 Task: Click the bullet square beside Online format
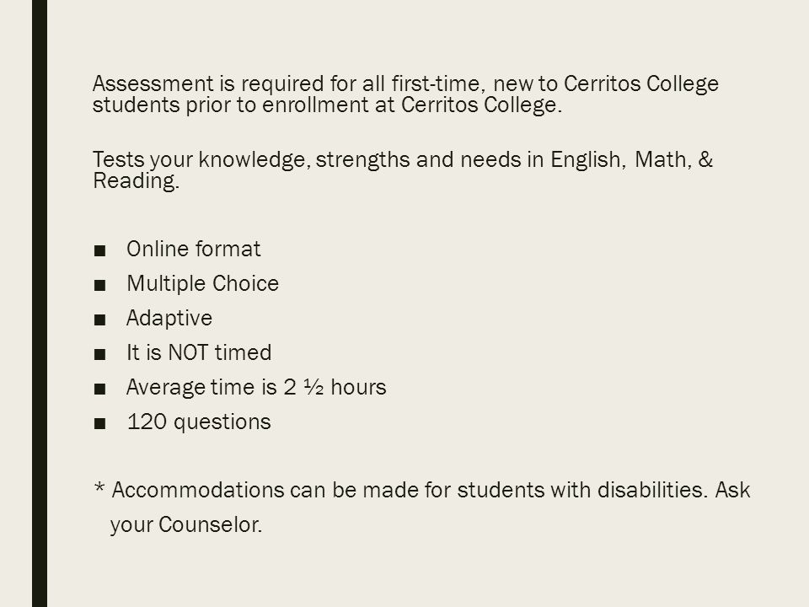pyautogui.click(x=99, y=251)
